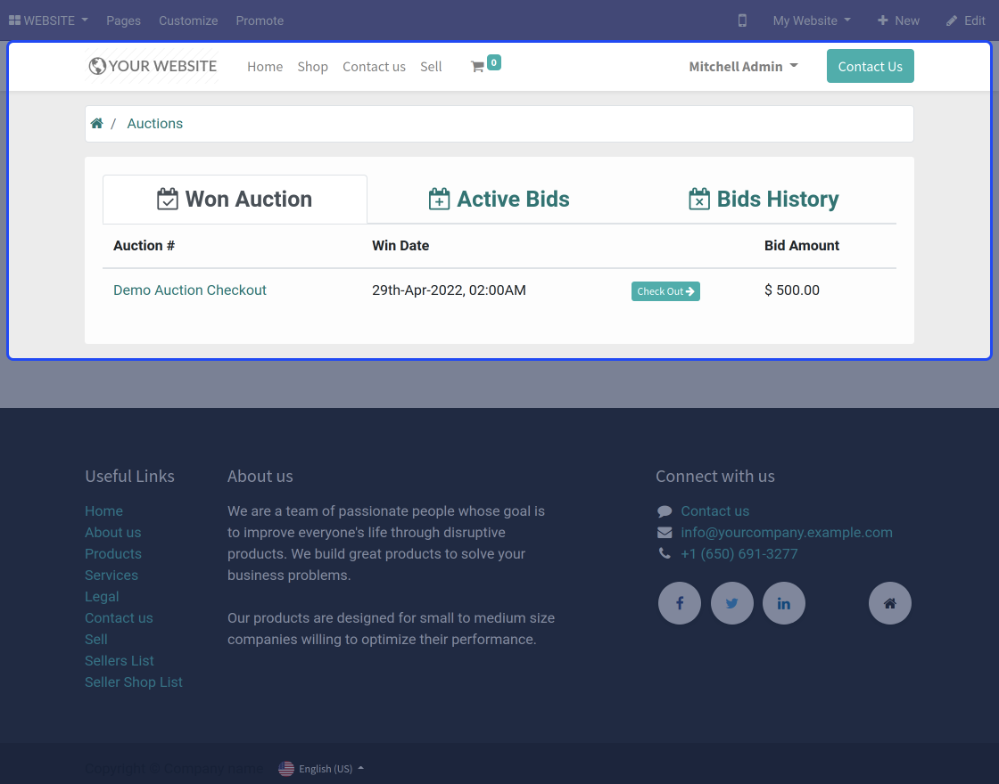Click the New button in top bar

(x=898, y=20)
